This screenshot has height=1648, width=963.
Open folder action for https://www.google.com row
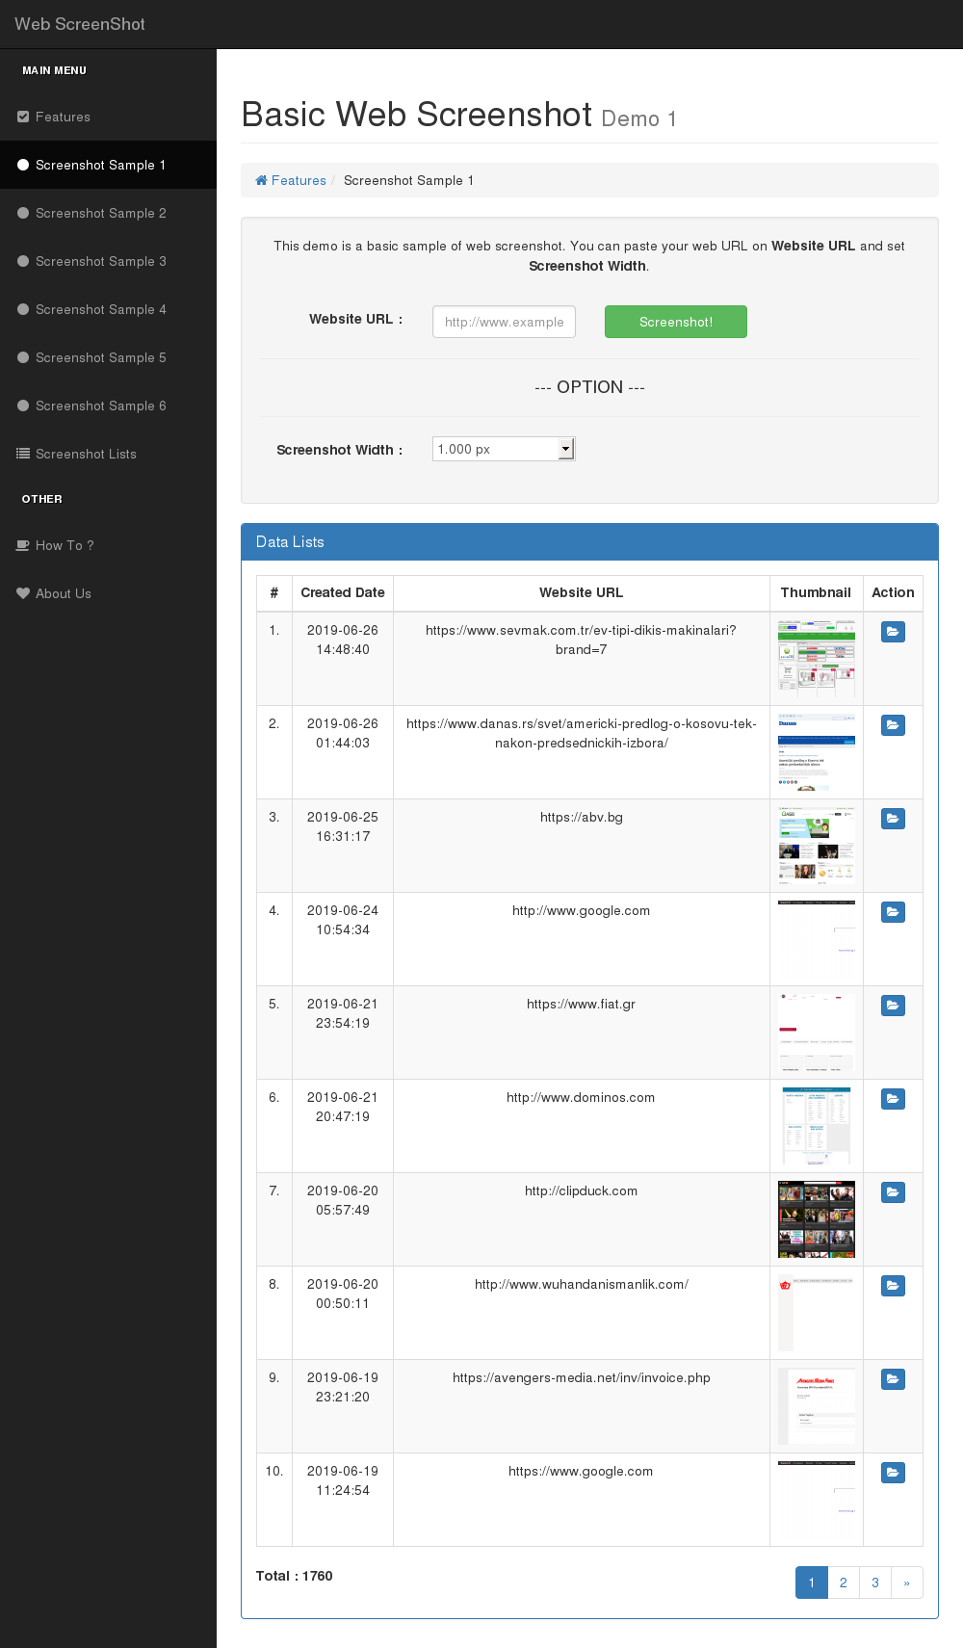pos(893,1473)
